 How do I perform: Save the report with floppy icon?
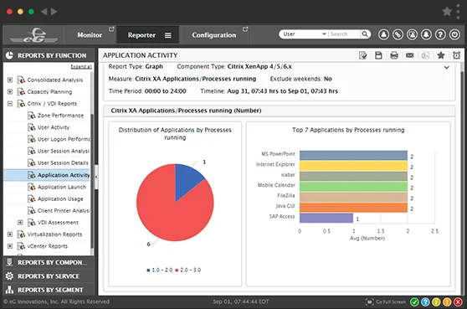click(378, 55)
